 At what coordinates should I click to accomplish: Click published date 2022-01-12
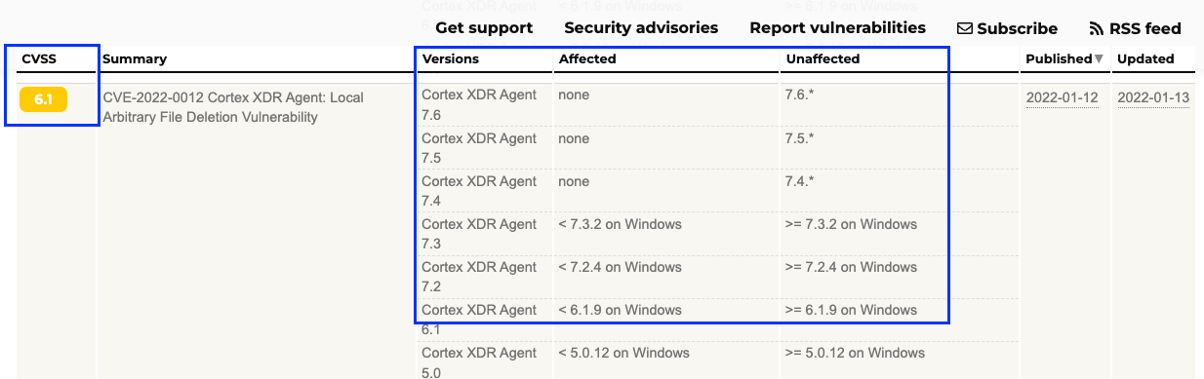coord(1063,97)
